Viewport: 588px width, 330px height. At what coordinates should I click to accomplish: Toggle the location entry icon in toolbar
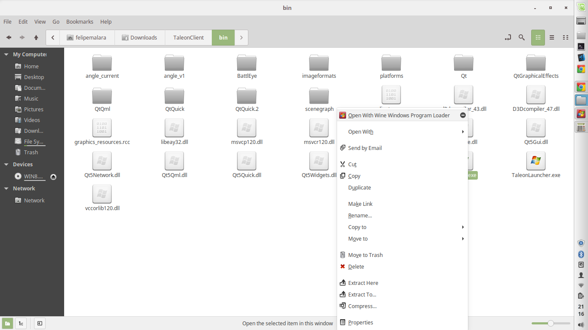[508, 37]
